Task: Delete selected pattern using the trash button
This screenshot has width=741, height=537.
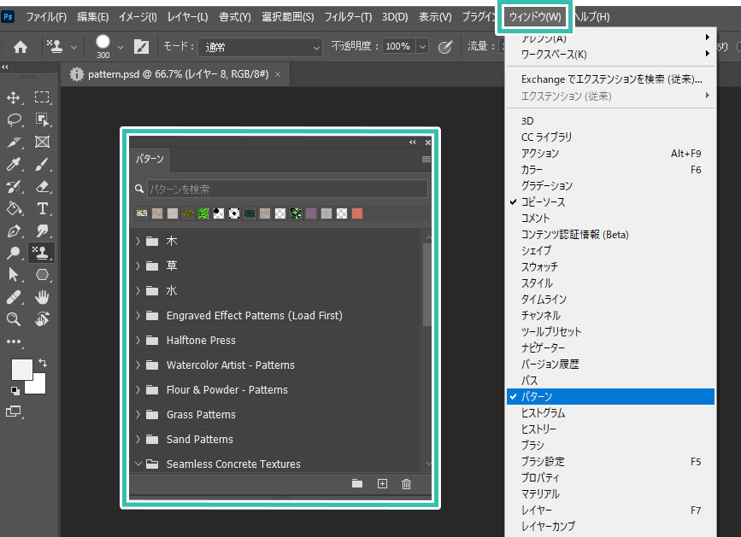Action: [x=406, y=483]
